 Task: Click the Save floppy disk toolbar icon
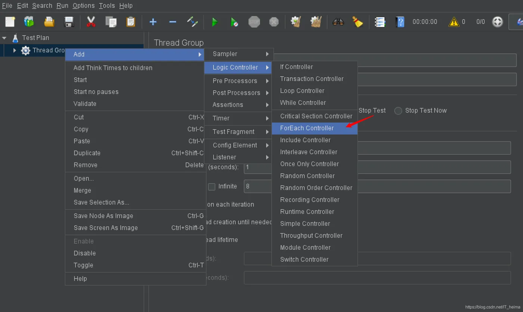pos(69,22)
